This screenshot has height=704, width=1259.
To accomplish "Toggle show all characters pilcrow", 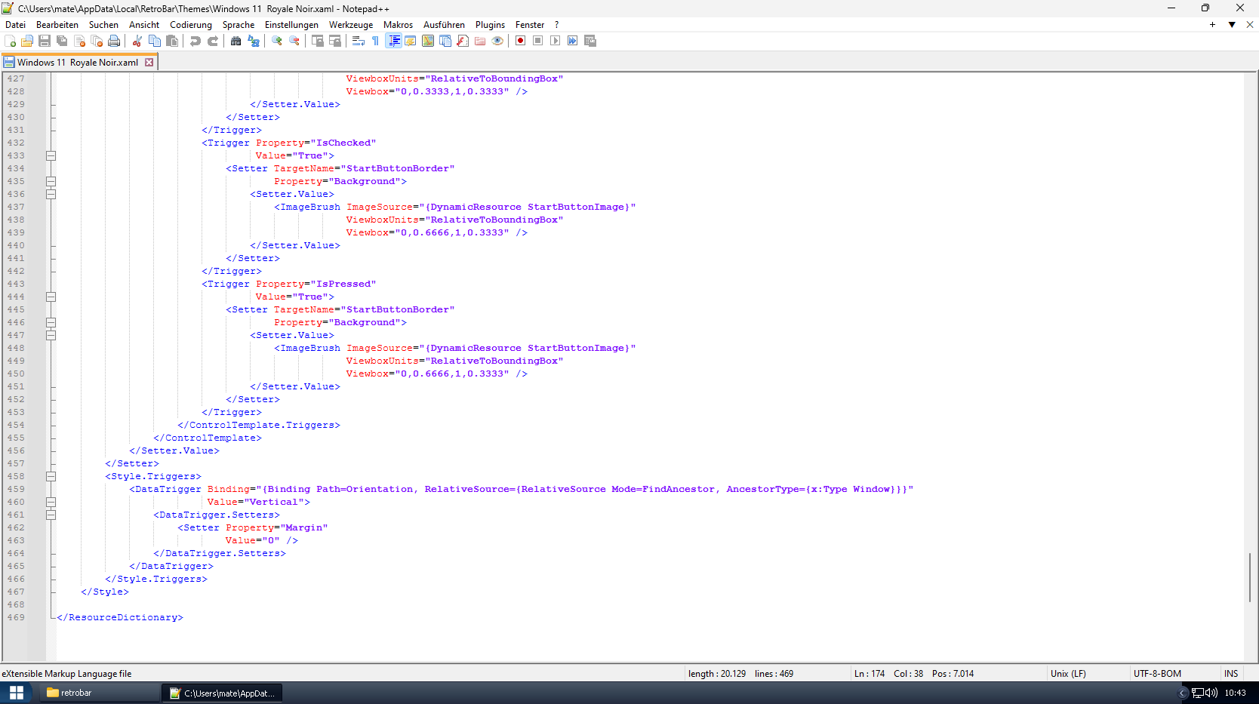I will tap(376, 41).
